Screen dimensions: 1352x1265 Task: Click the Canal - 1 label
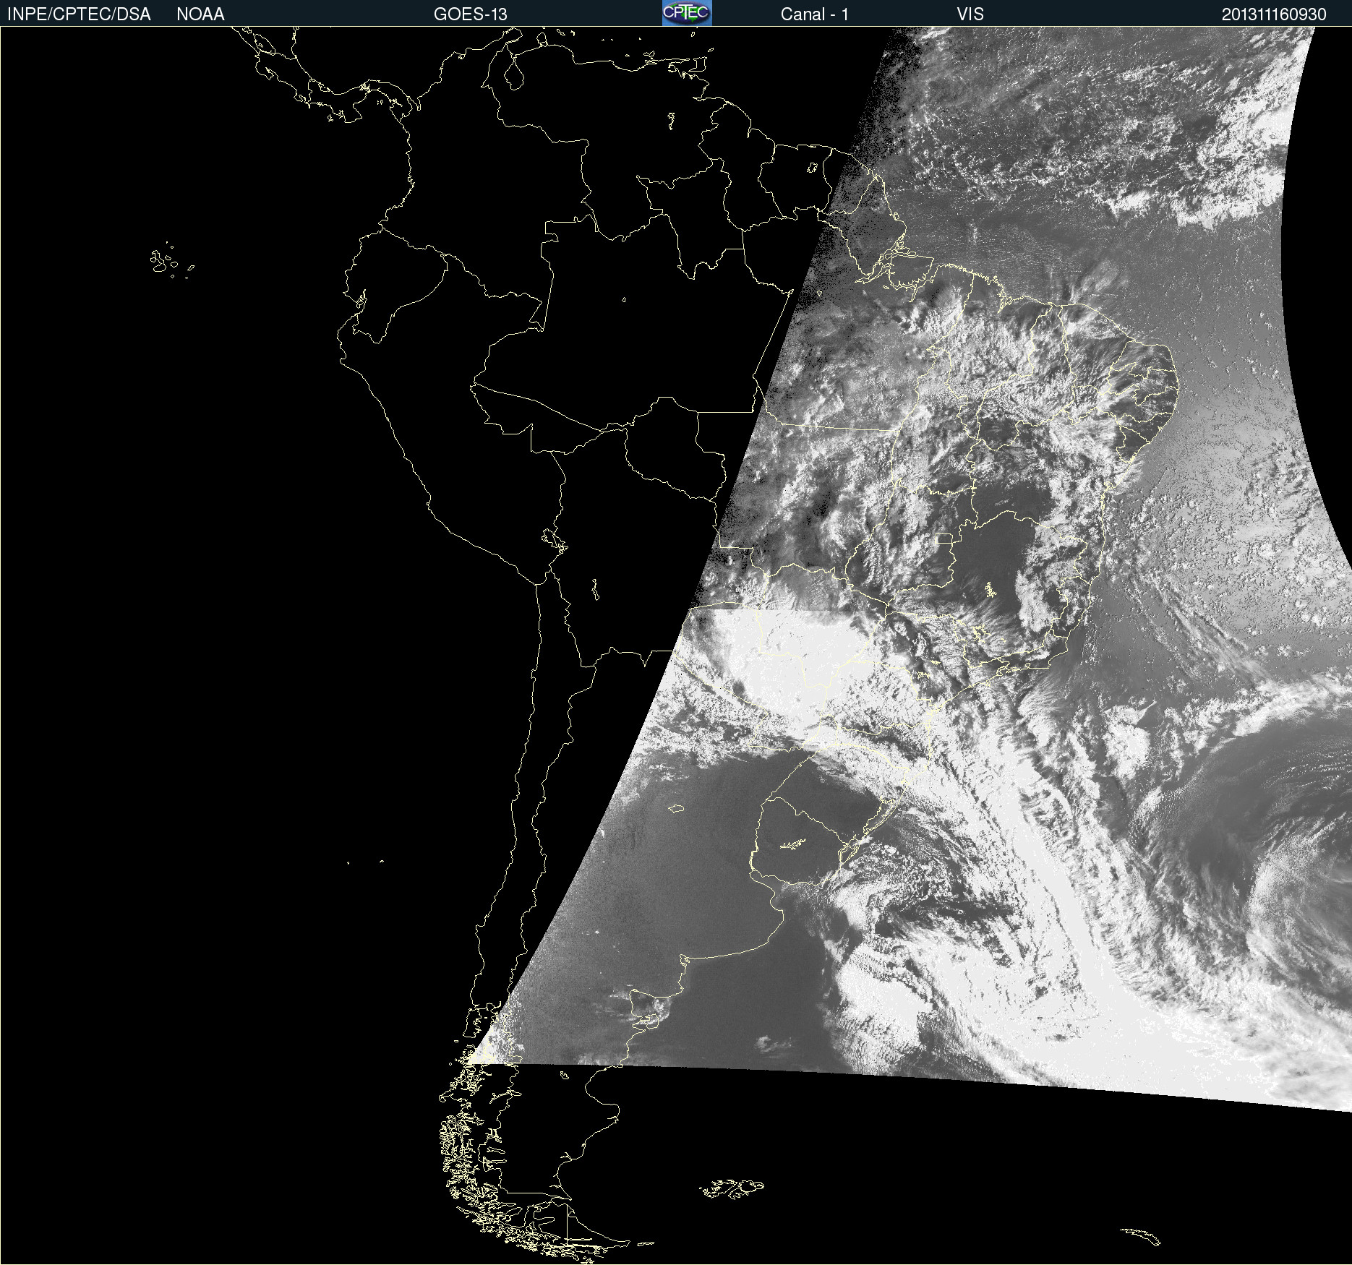click(814, 14)
